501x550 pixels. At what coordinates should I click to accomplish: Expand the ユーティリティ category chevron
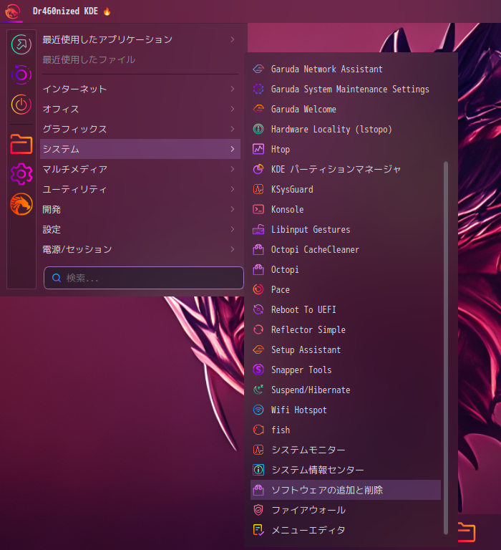tap(233, 189)
